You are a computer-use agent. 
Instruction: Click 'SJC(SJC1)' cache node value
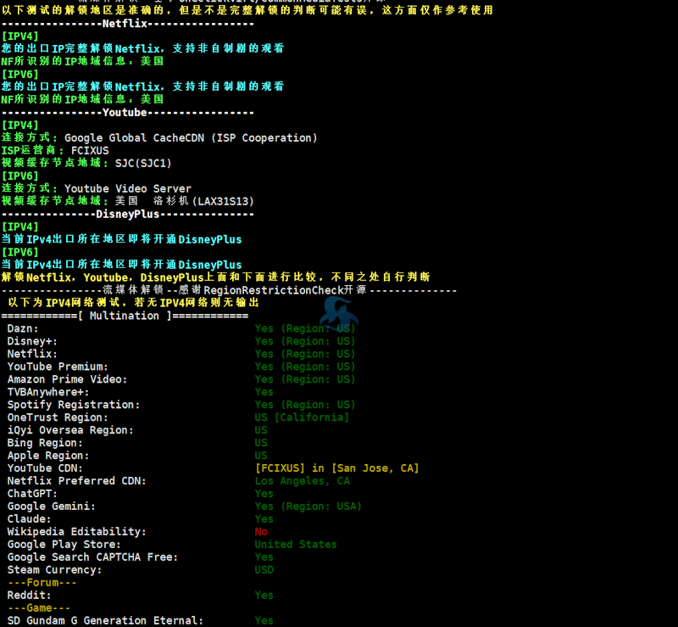tap(143, 163)
